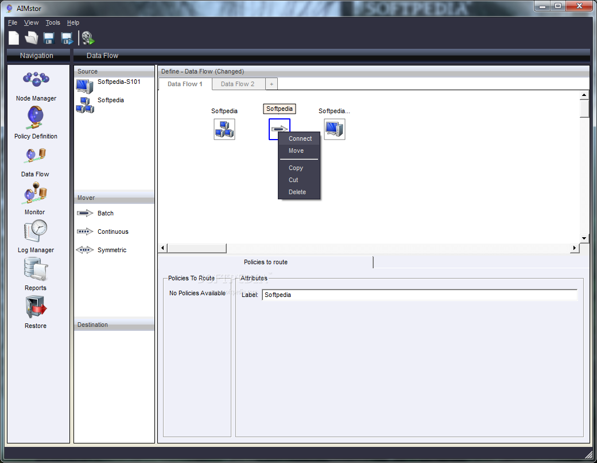Choose Cut in the context menu

pos(299,180)
